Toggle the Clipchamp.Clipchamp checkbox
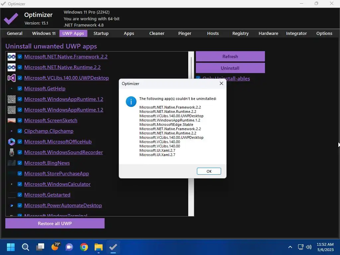Viewport: 340px width, 255px height. click(x=20, y=131)
